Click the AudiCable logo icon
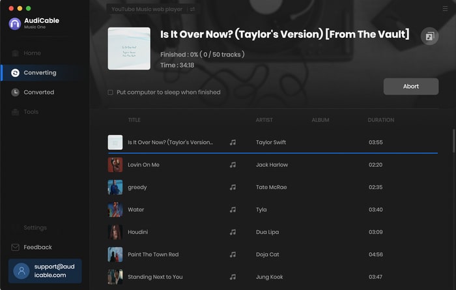456x290 pixels. [x=15, y=23]
